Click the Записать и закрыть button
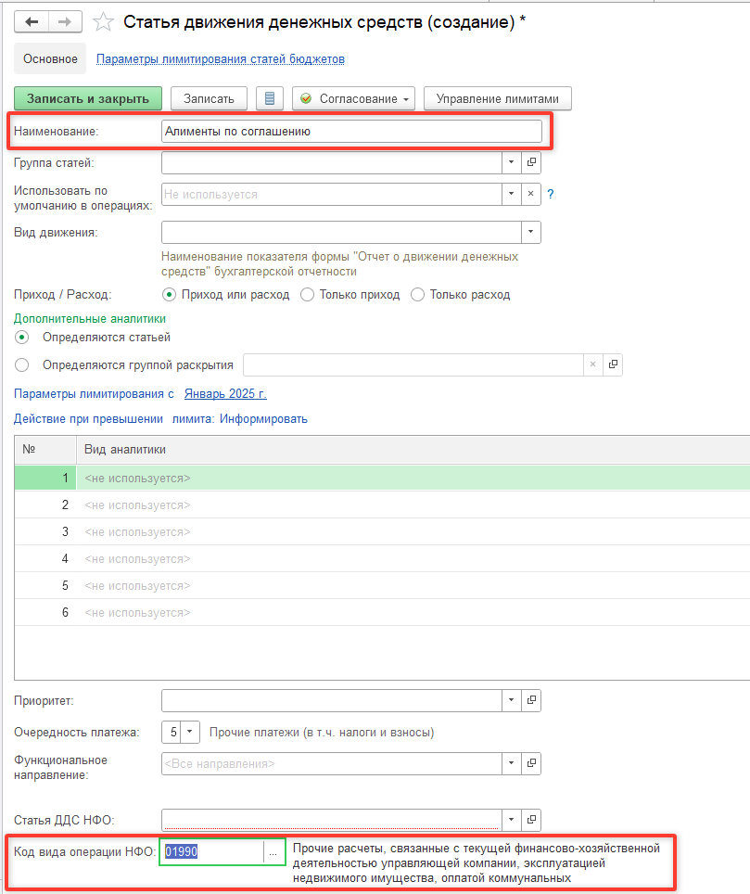The image size is (750, 894). [x=88, y=98]
